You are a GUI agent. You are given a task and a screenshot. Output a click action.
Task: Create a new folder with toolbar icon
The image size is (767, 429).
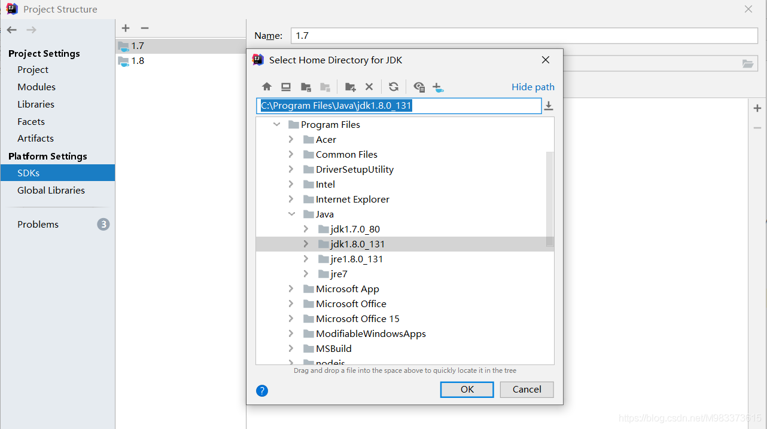coord(351,87)
